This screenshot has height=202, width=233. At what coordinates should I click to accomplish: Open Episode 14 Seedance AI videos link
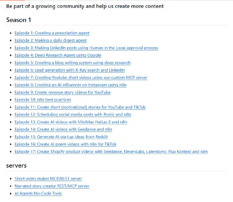pos(63,130)
